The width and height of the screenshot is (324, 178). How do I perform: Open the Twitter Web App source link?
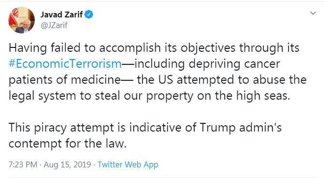pos(128,164)
